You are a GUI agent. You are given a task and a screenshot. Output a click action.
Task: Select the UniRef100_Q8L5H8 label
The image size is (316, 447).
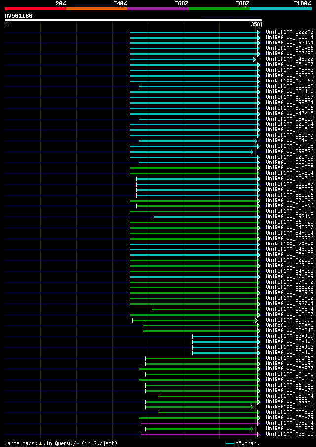289,130
